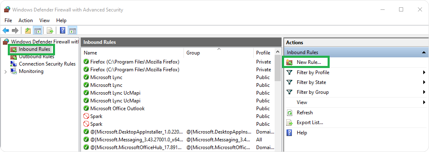Open the Help menu in menu bar
The width and height of the screenshot is (429, 152).
[x=61, y=20]
